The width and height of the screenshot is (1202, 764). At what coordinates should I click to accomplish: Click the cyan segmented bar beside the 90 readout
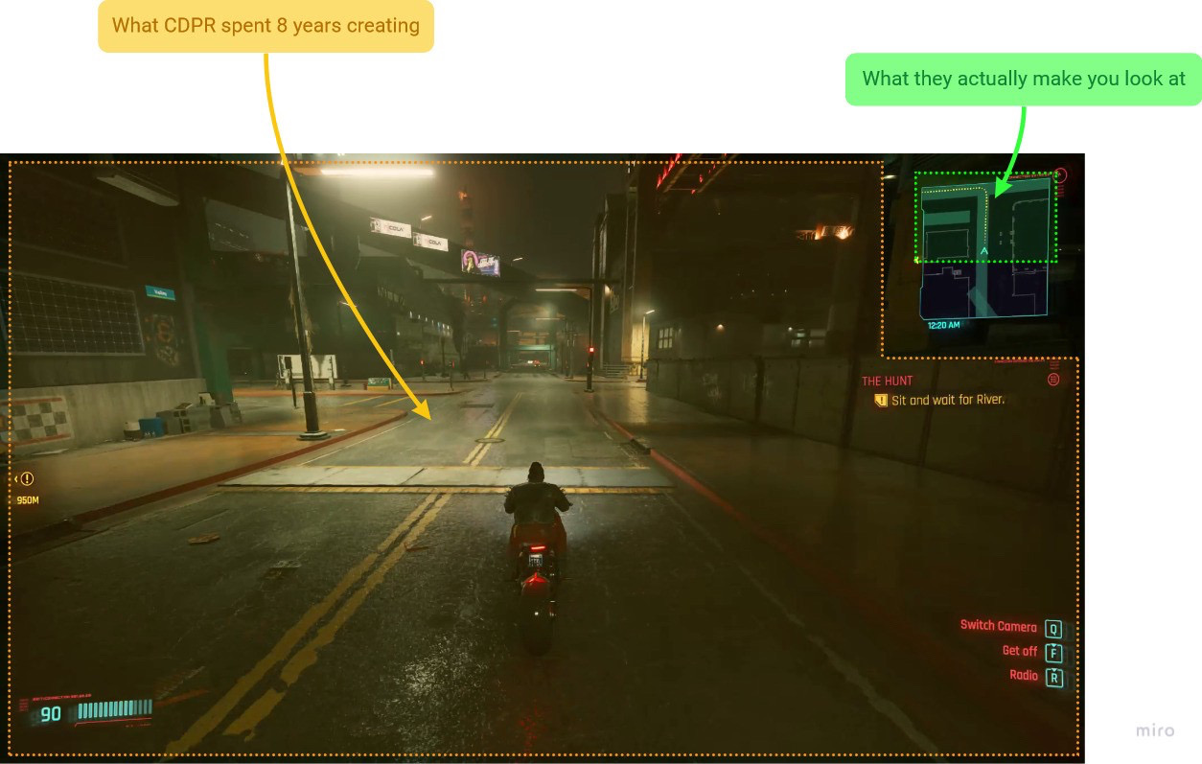(x=114, y=709)
